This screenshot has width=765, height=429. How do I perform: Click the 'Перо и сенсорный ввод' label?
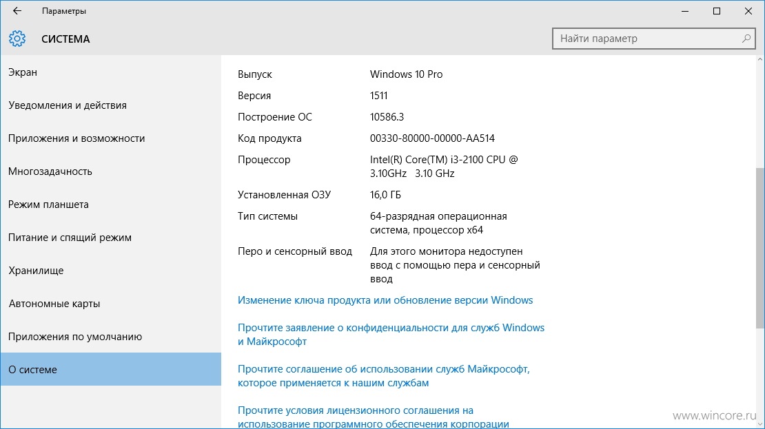[x=295, y=251]
